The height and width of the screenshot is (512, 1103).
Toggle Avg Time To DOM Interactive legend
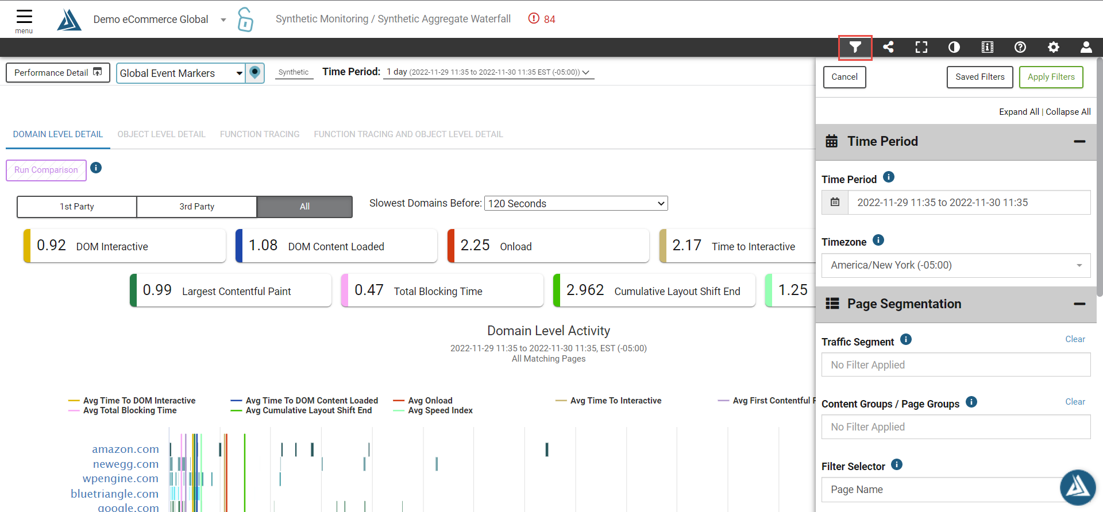132,401
